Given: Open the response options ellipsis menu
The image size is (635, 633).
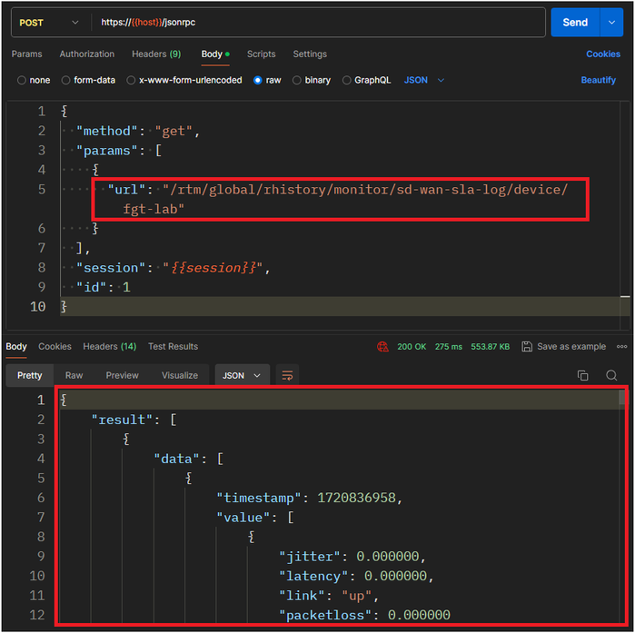Looking at the screenshot, I should pos(622,347).
